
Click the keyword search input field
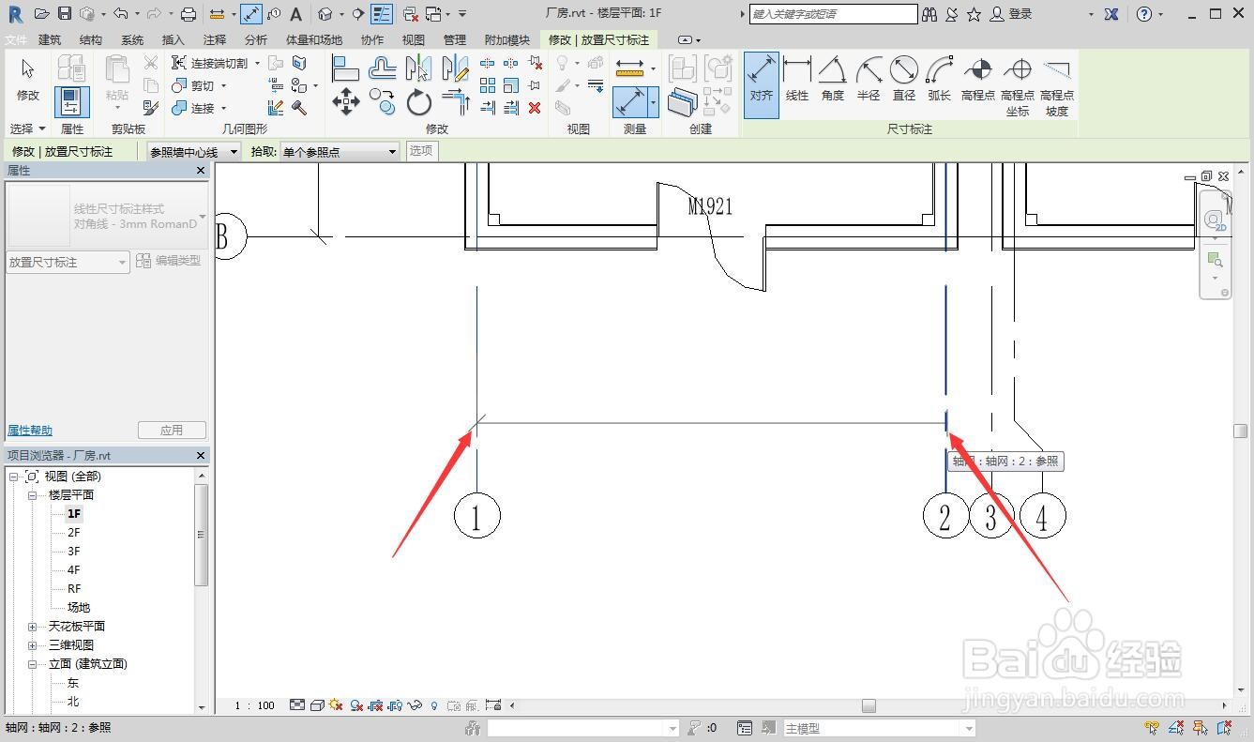pos(833,14)
